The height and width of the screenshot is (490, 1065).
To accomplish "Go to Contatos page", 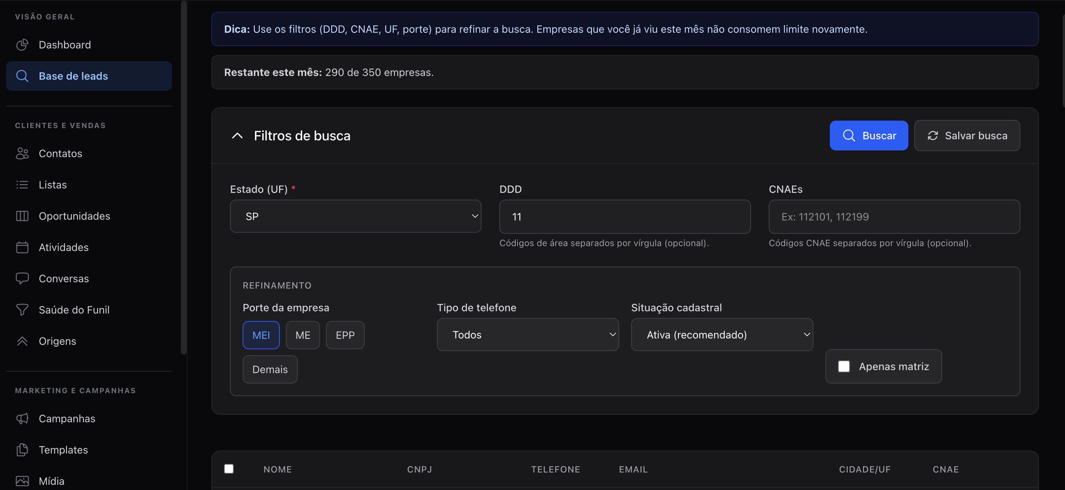I will 89,153.
